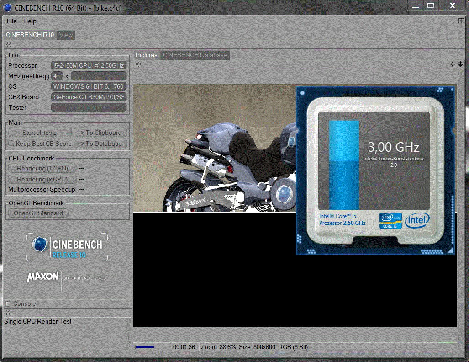This screenshot has width=469, height=362.
Task: Click the grip handle below Console
Action: [9, 313]
